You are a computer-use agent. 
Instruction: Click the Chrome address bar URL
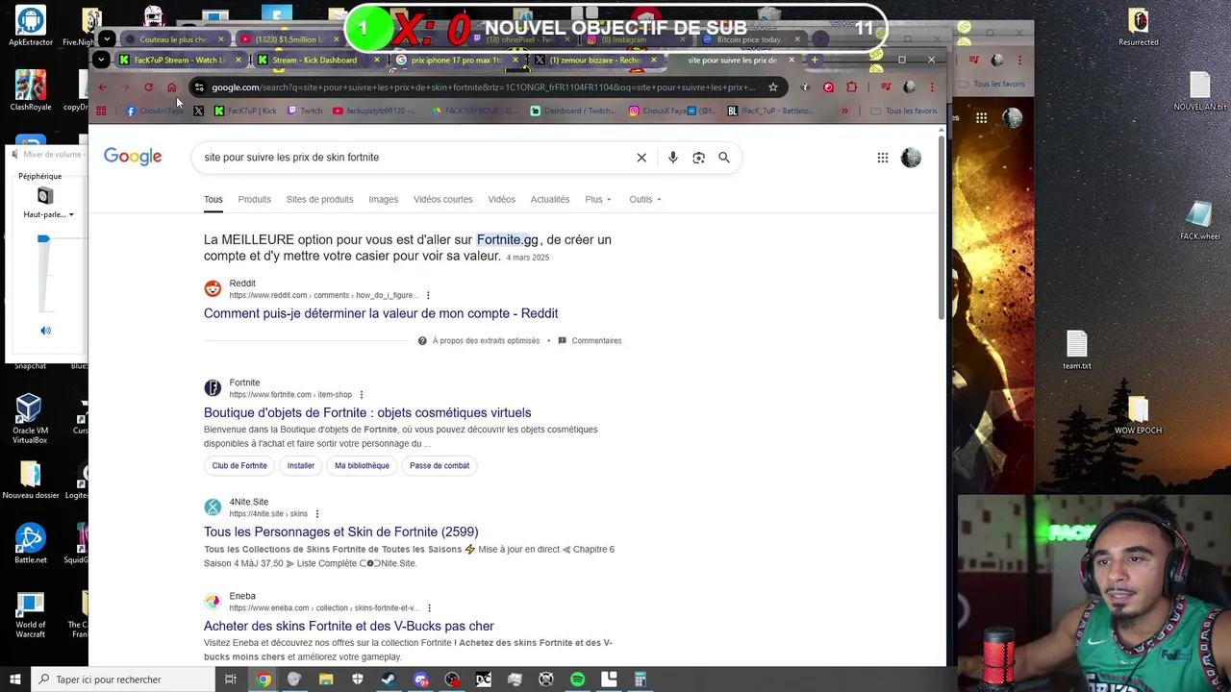484,87
